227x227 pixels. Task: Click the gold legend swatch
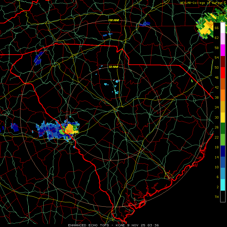point(223,107)
